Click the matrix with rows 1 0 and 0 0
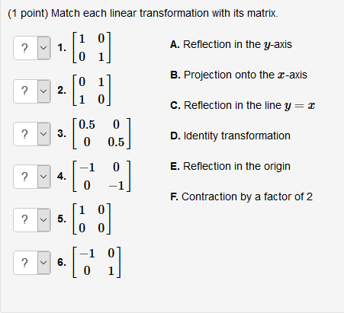Viewport: 344px width, 313px height. click(x=92, y=219)
